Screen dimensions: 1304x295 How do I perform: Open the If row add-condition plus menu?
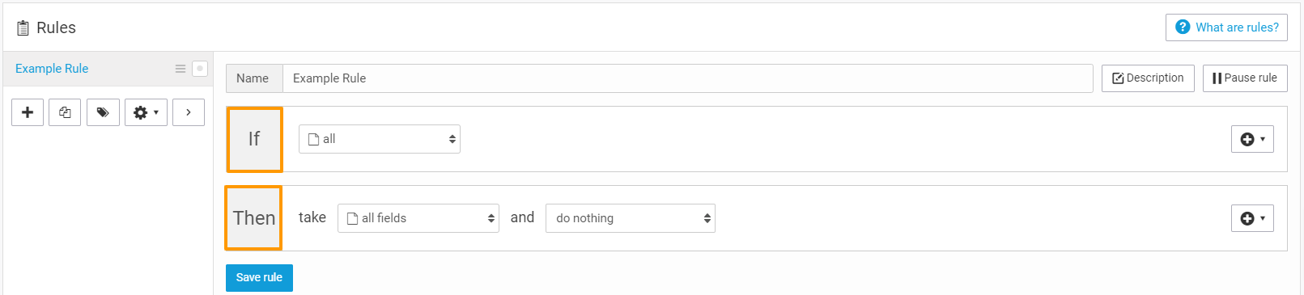click(1252, 139)
